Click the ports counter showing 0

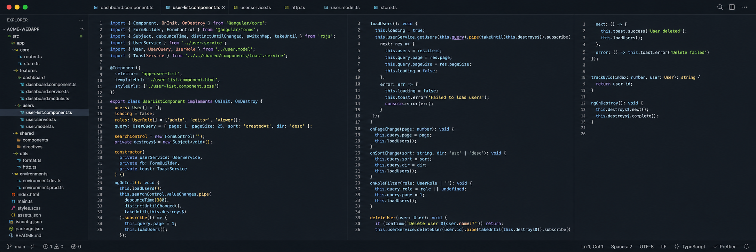tap(76, 246)
